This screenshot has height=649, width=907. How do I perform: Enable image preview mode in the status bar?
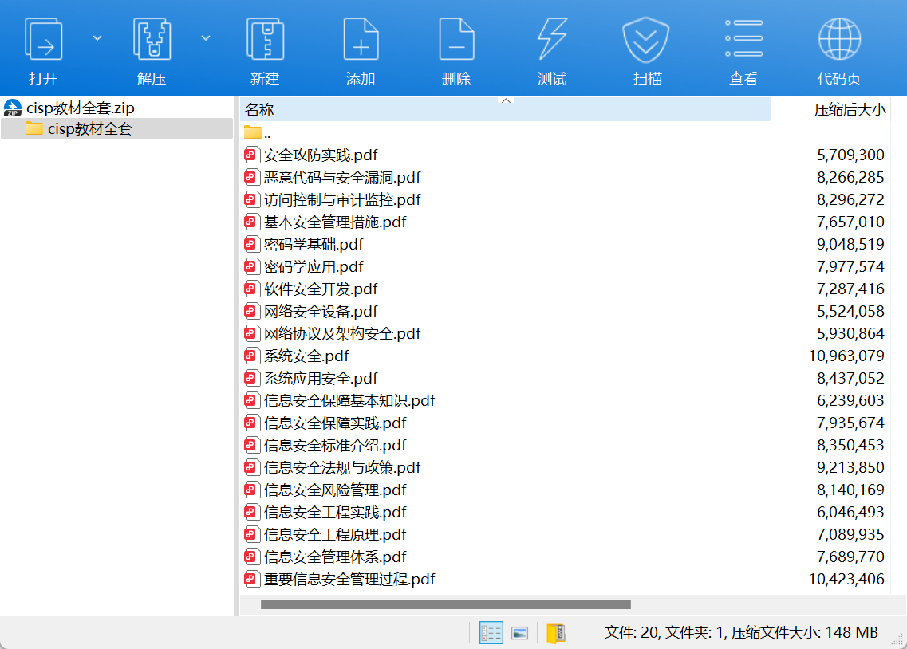pos(519,631)
